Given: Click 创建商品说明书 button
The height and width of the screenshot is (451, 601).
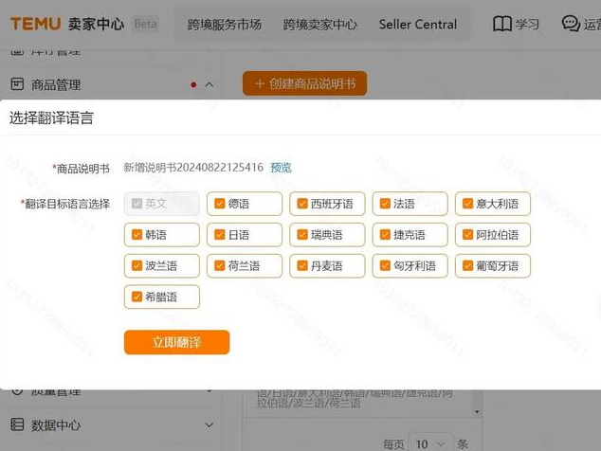Looking at the screenshot, I should coord(304,83).
